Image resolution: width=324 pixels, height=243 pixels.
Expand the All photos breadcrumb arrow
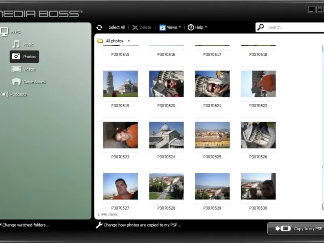129,41
